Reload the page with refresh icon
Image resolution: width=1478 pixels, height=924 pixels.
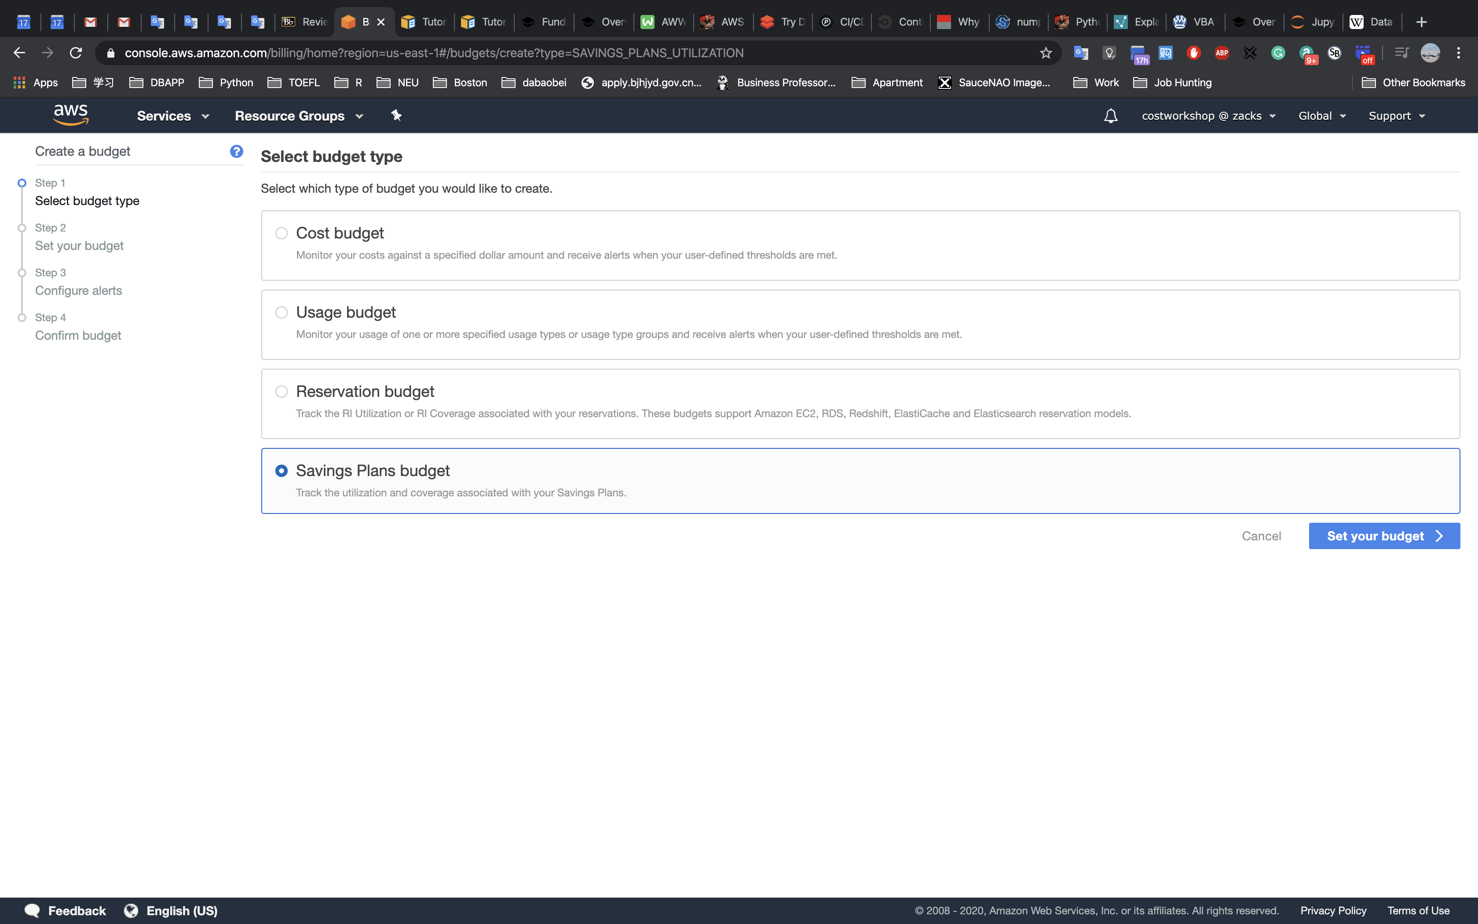coord(76,53)
